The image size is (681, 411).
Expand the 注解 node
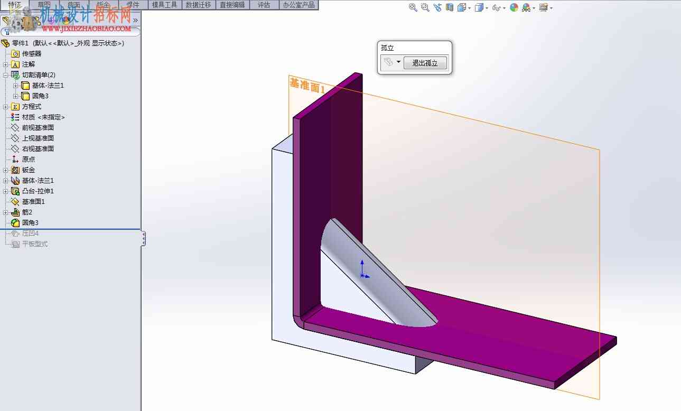click(6, 64)
